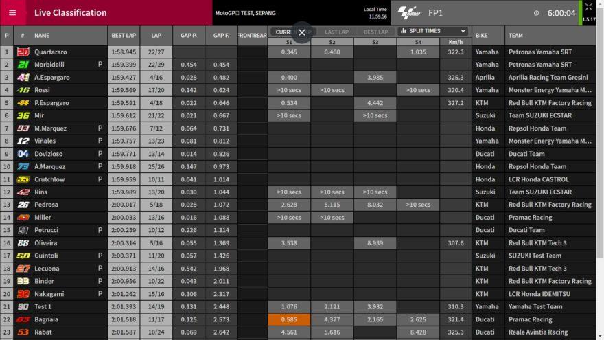Image resolution: width=604 pixels, height=340 pixels.
Task: Click M.Marquez's number 93 badge
Action: pyautogui.click(x=23, y=128)
